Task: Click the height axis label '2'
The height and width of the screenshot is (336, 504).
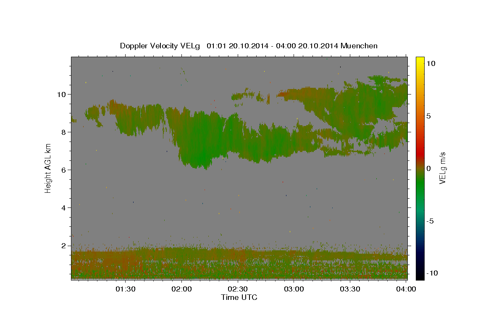Action: pyautogui.click(x=64, y=245)
